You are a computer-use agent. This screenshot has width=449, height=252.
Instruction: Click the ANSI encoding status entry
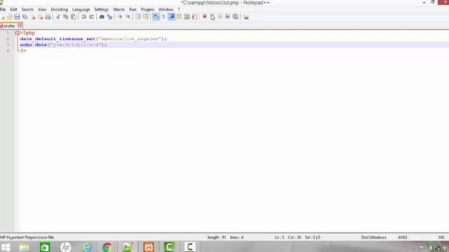(x=403, y=237)
